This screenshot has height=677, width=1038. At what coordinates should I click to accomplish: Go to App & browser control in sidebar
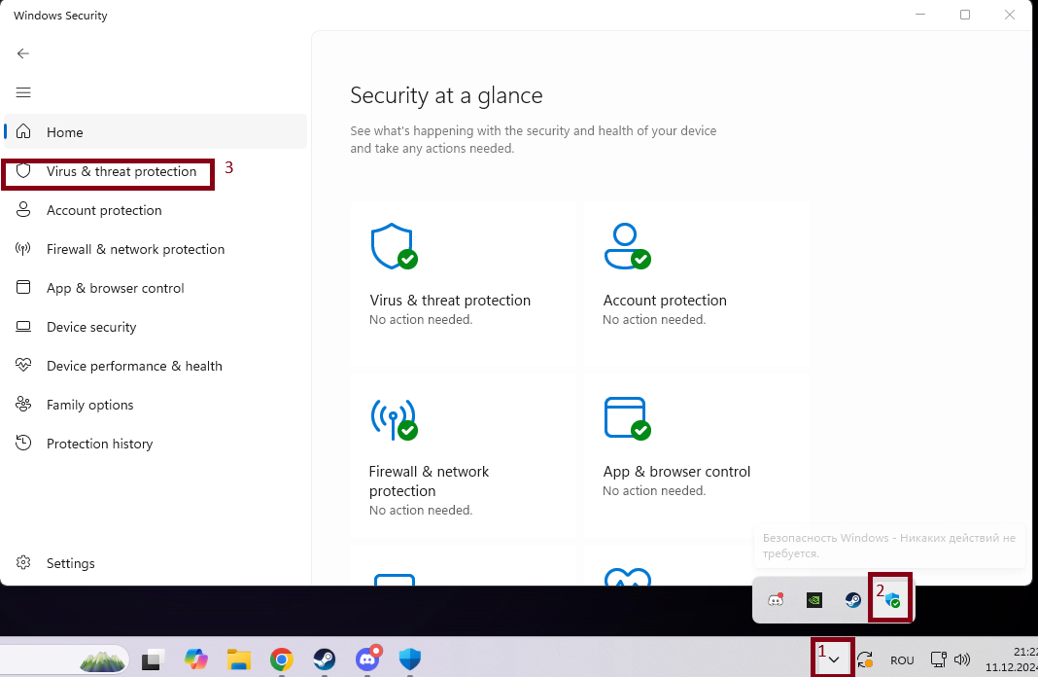click(115, 289)
